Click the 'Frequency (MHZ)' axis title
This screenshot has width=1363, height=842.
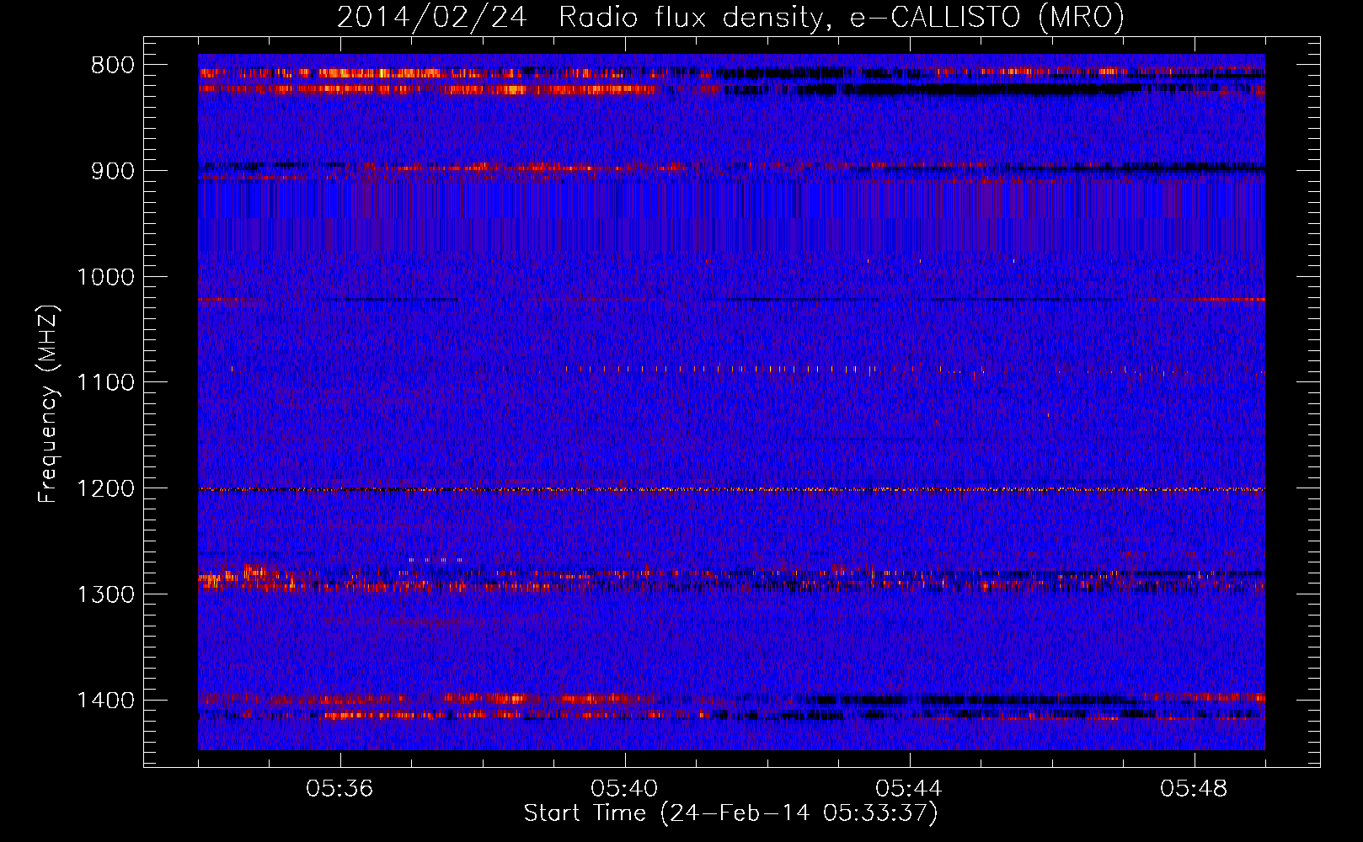(48, 403)
